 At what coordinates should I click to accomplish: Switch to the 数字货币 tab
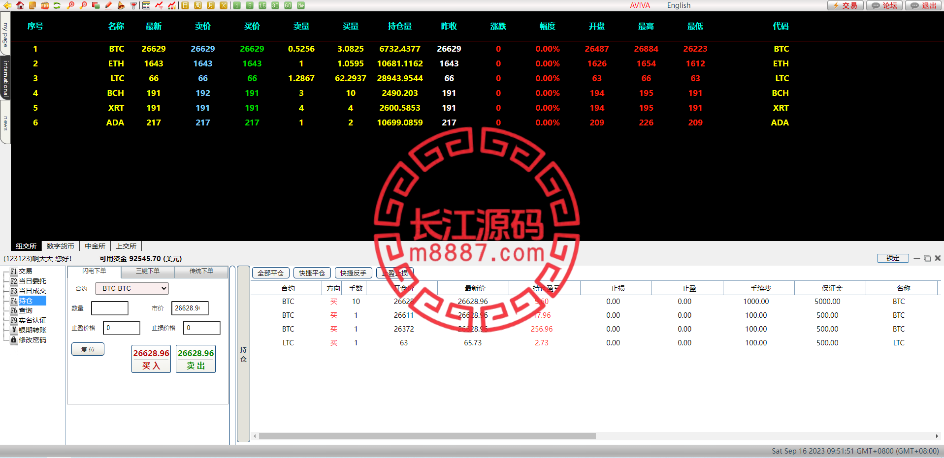60,246
